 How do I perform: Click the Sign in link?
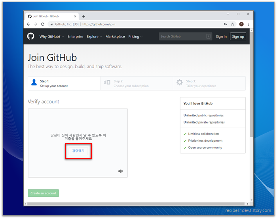(x=221, y=36)
